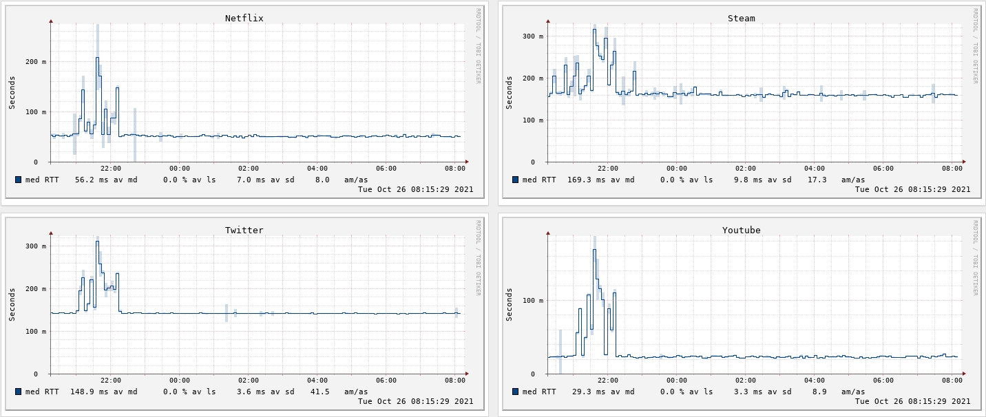
Task: Click the RRDTOOL watermark on Steam graph
Action: tap(975, 46)
